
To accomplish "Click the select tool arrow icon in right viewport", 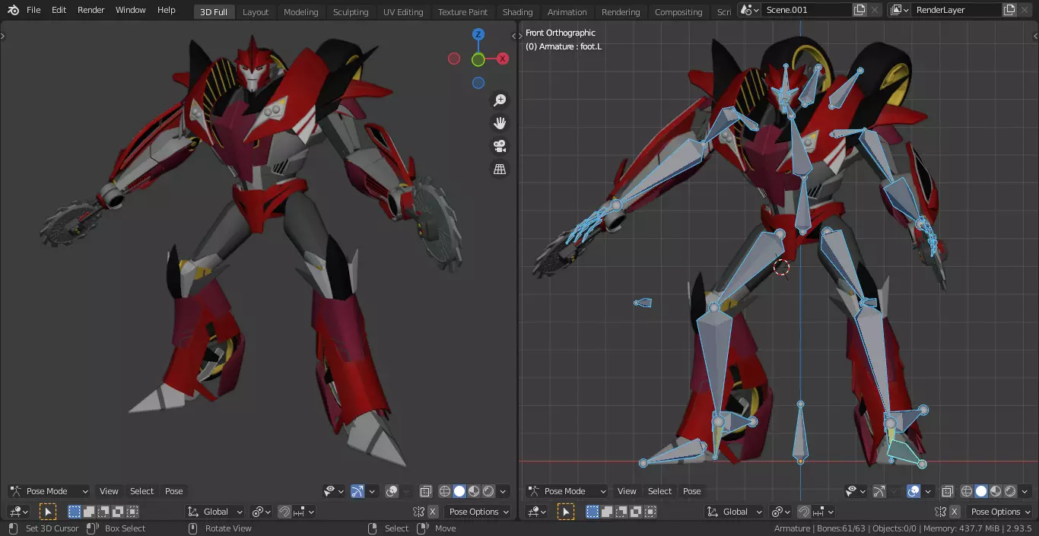I will pyautogui.click(x=566, y=512).
